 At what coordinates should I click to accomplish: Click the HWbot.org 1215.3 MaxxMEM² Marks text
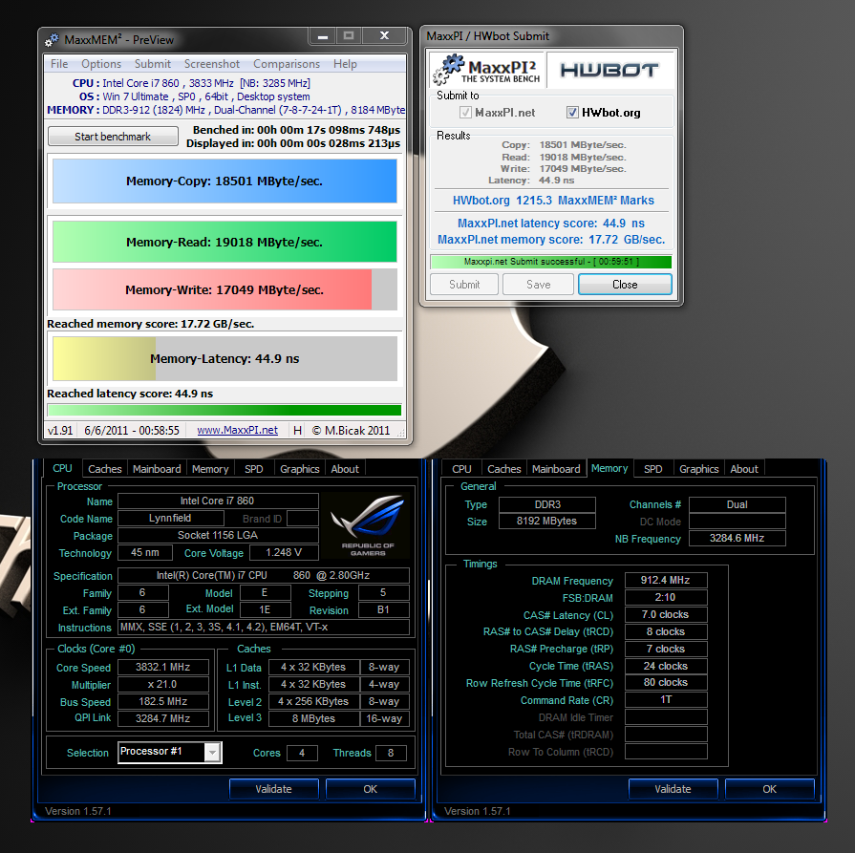(x=553, y=201)
